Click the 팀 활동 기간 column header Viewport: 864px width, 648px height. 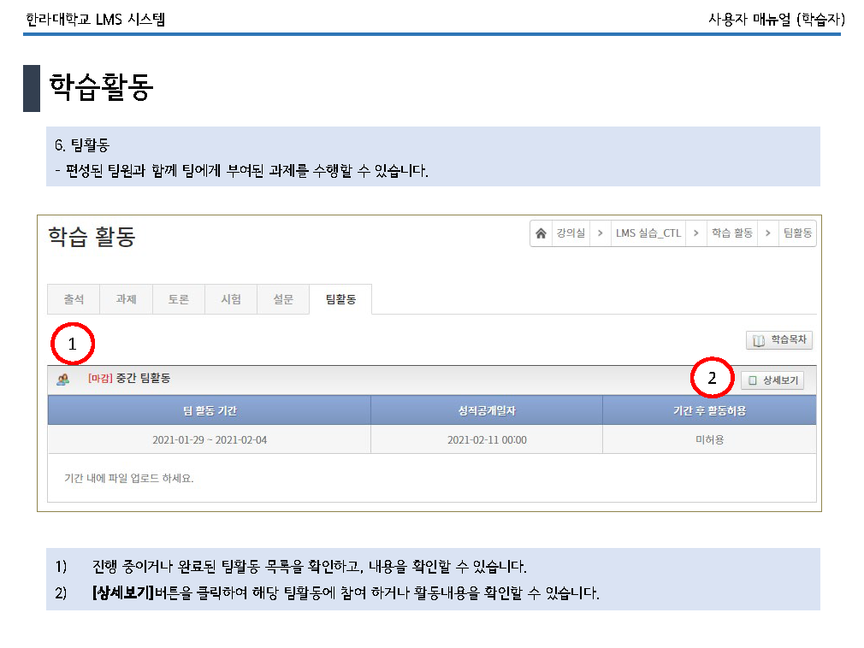pyautogui.click(x=210, y=411)
